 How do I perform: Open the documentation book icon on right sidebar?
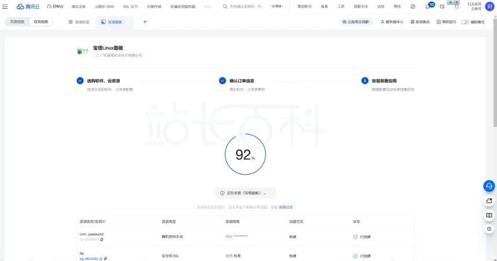[x=489, y=215]
